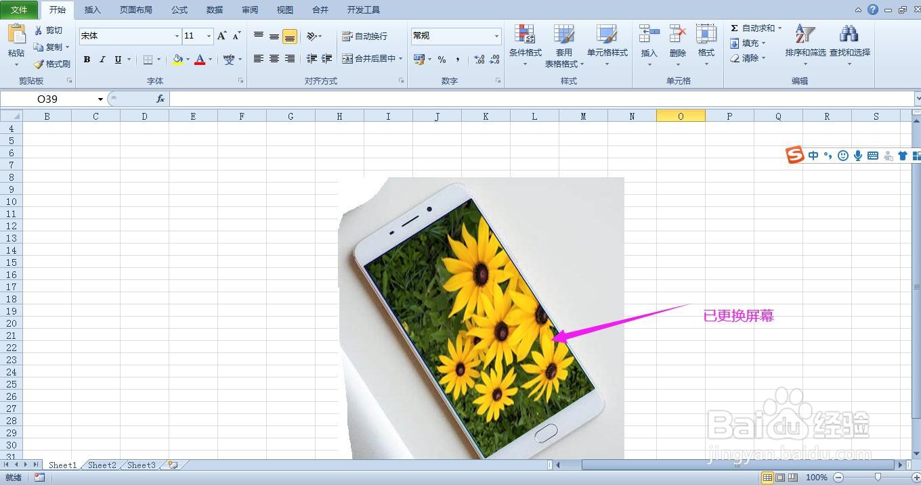Click the Name Box showing O39

point(47,99)
